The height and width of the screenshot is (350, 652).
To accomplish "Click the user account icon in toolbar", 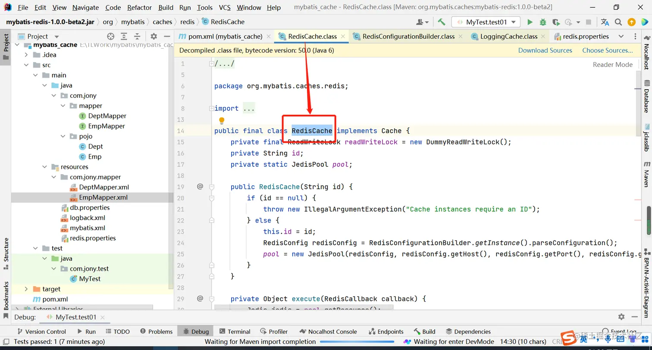I will tap(422, 22).
